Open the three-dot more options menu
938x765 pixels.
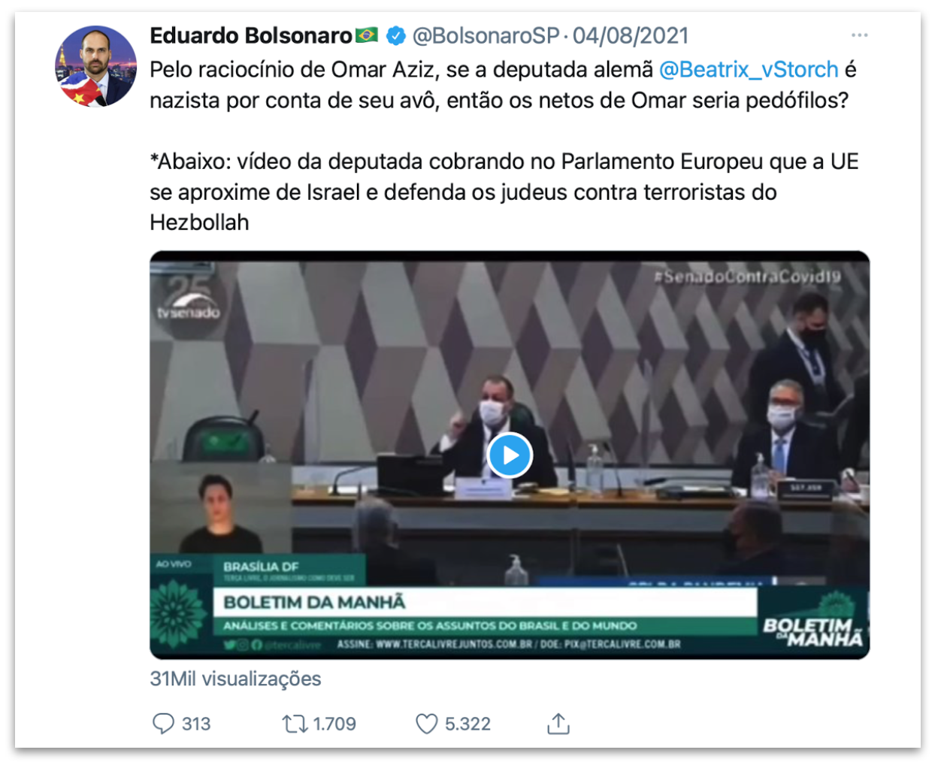[859, 35]
